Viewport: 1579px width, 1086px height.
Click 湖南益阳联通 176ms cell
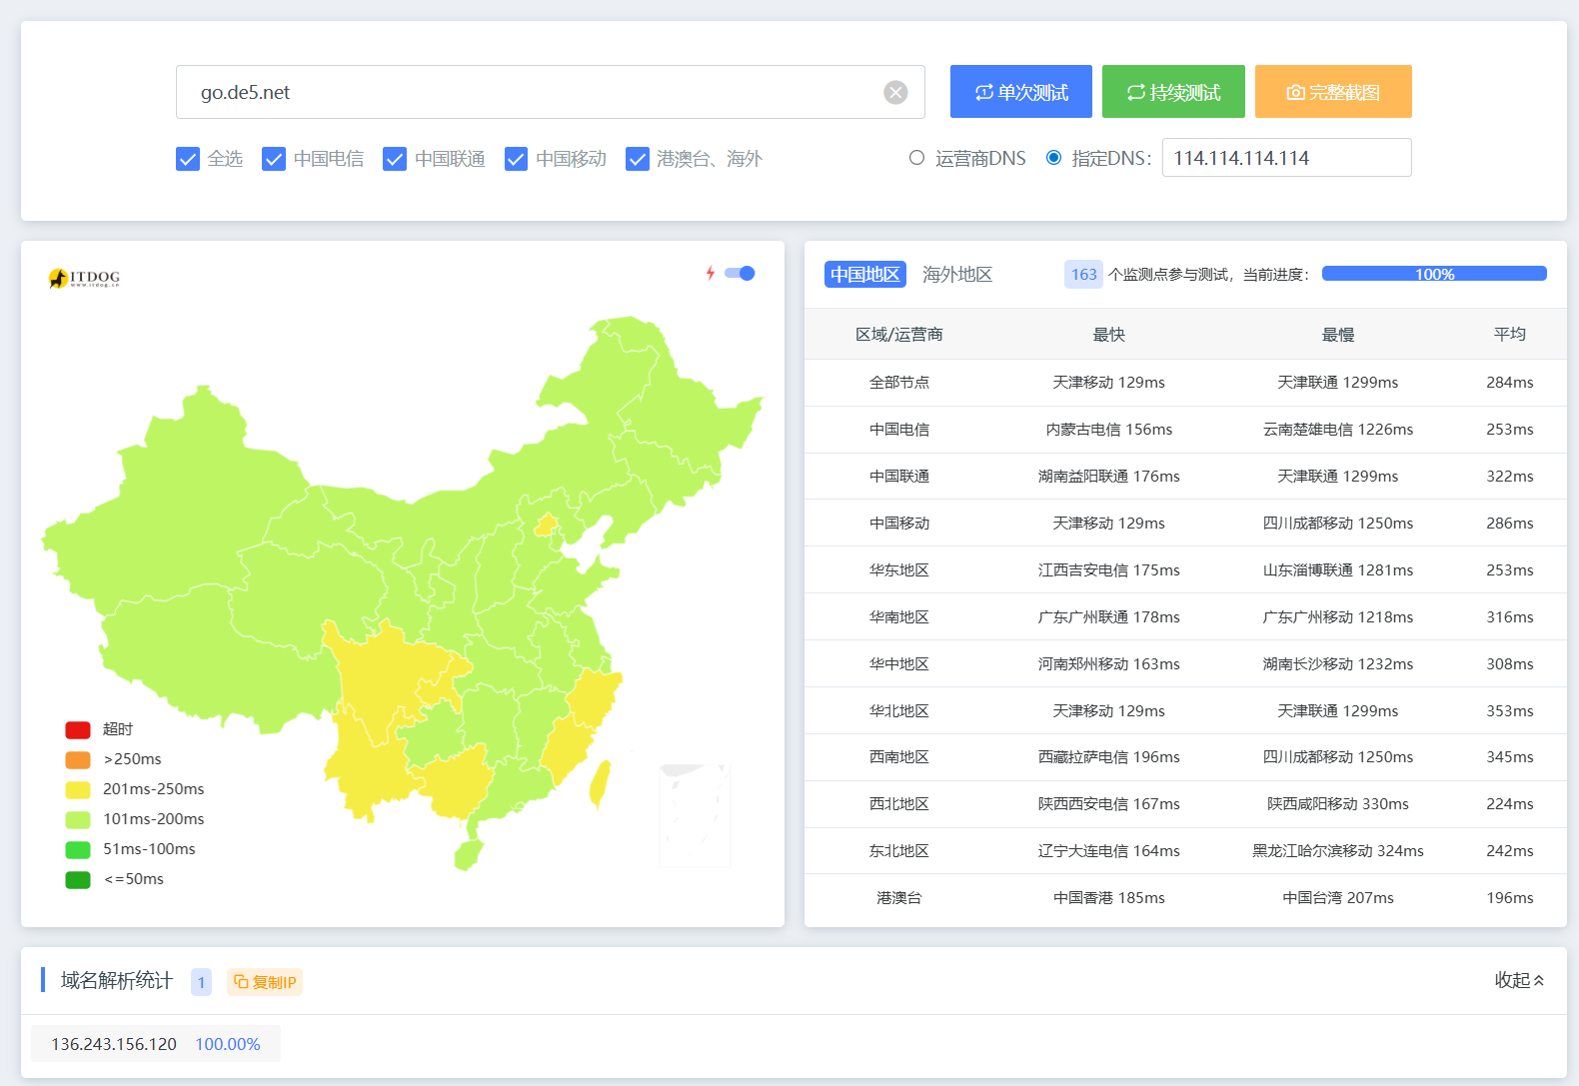coord(1109,477)
